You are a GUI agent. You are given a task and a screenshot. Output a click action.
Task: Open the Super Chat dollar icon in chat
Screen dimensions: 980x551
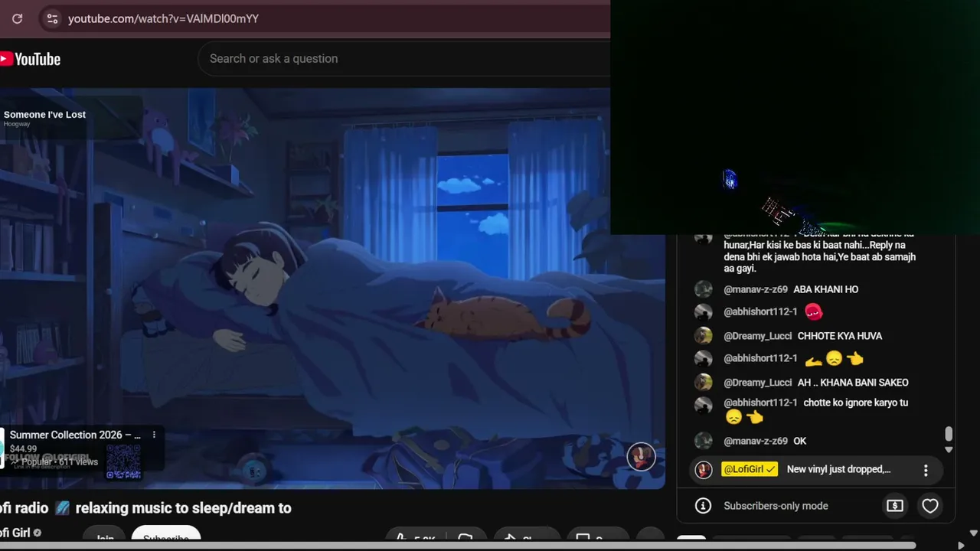click(895, 506)
